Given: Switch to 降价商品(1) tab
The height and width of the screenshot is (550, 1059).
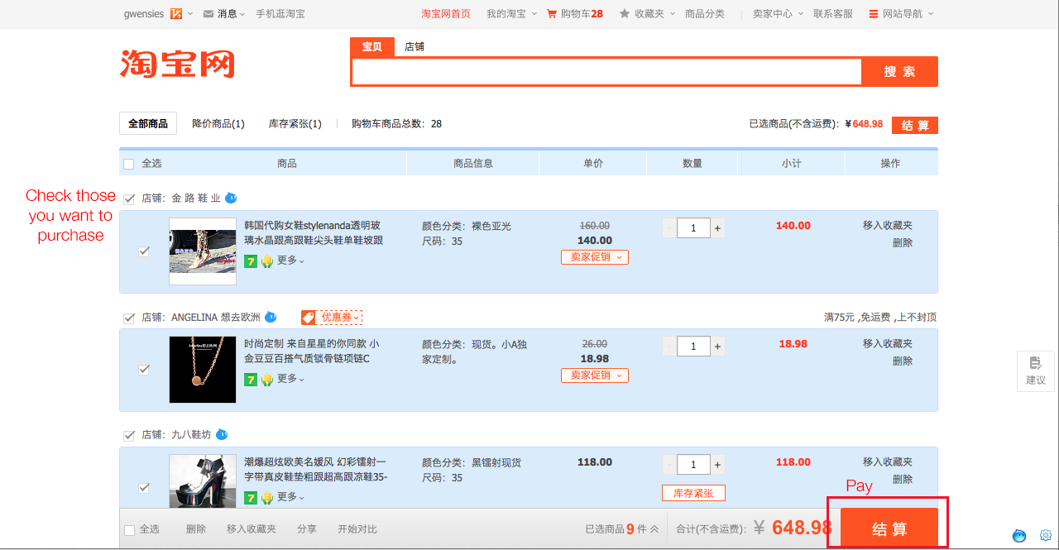Looking at the screenshot, I should (x=218, y=124).
